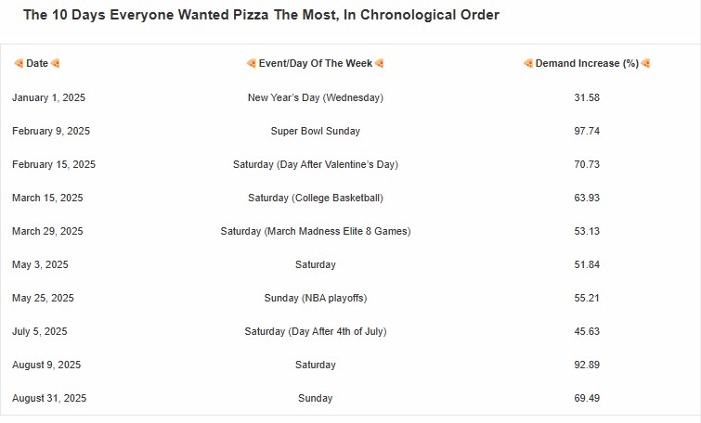This screenshot has height=423, width=701.
Task: Click pizza icon before Demand Increase (%)
Action: [x=528, y=63]
